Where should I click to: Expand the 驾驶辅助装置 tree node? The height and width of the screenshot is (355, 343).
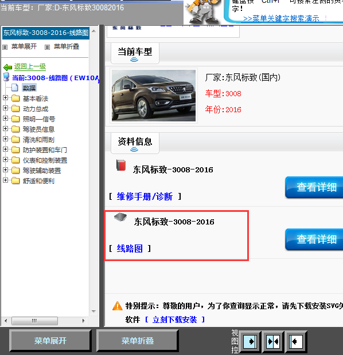[5, 170]
